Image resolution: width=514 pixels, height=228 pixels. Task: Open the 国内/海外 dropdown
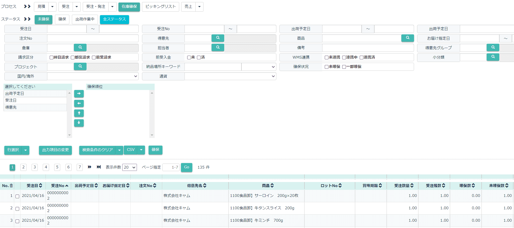(93, 76)
